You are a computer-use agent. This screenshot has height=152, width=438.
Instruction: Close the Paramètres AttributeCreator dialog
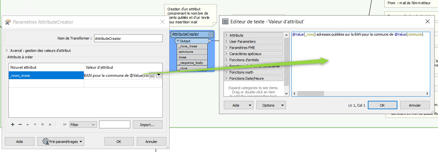pos(162,22)
